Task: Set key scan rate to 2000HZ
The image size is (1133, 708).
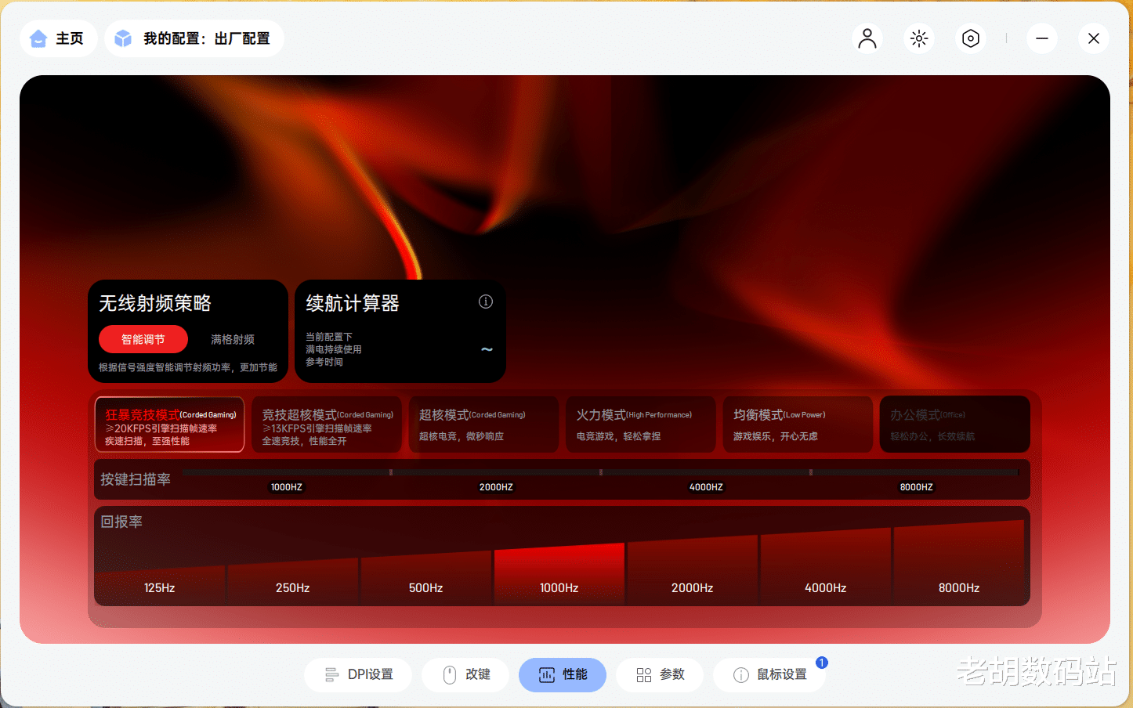Action: coord(496,487)
